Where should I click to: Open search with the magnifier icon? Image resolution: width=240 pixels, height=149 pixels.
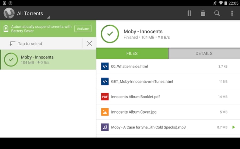click(217, 13)
